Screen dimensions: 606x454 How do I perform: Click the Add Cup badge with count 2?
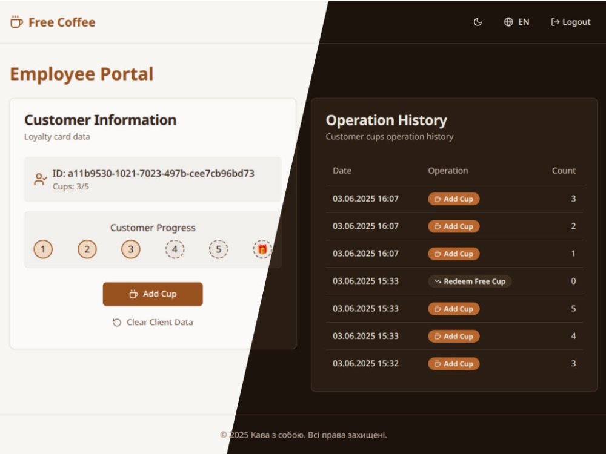pos(454,226)
